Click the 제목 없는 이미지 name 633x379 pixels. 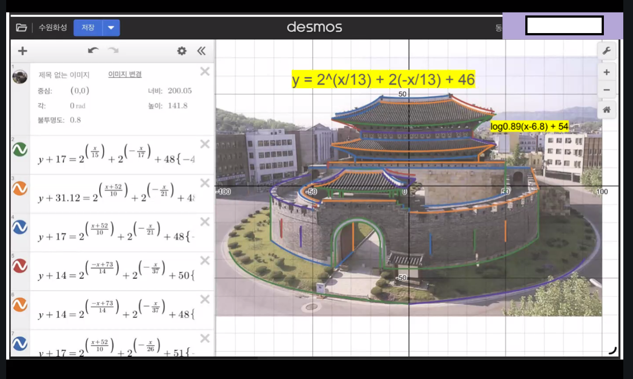pyautogui.click(x=64, y=75)
